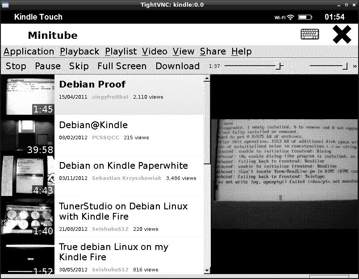The height and width of the screenshot is (279, 359).
Task: Tap the battery indicator icon
Action: (x=305, y=17)
